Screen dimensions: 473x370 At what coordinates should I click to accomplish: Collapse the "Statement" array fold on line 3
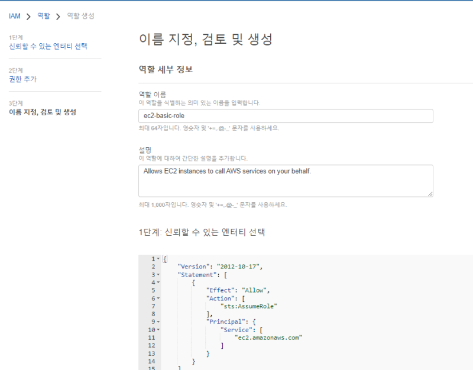click(x=158, y=275)
